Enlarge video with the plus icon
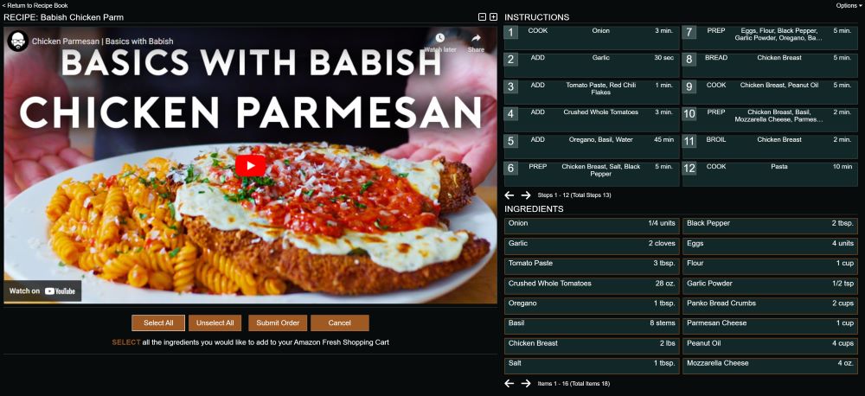The image size is (865, 396). tap(493, 17)
